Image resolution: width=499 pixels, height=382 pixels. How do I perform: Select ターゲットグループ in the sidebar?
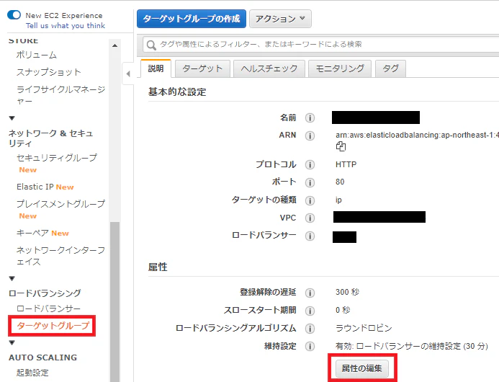click(x=53, y=326)
